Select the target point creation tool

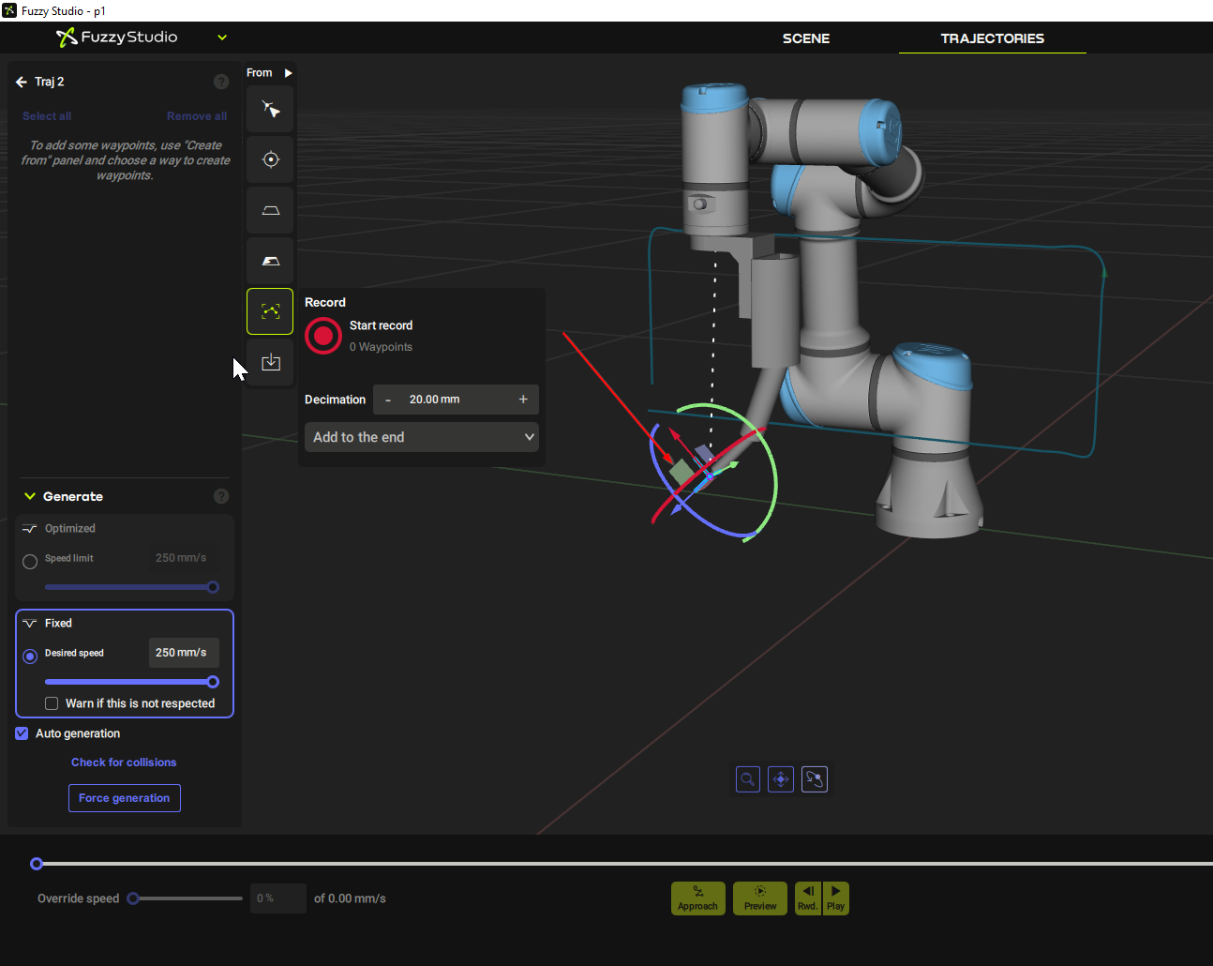pos(269,158)
